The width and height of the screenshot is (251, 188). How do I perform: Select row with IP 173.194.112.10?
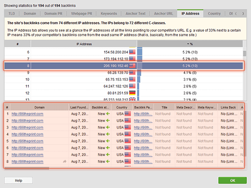124,59
